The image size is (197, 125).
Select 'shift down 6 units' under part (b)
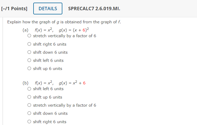point(30,113)
